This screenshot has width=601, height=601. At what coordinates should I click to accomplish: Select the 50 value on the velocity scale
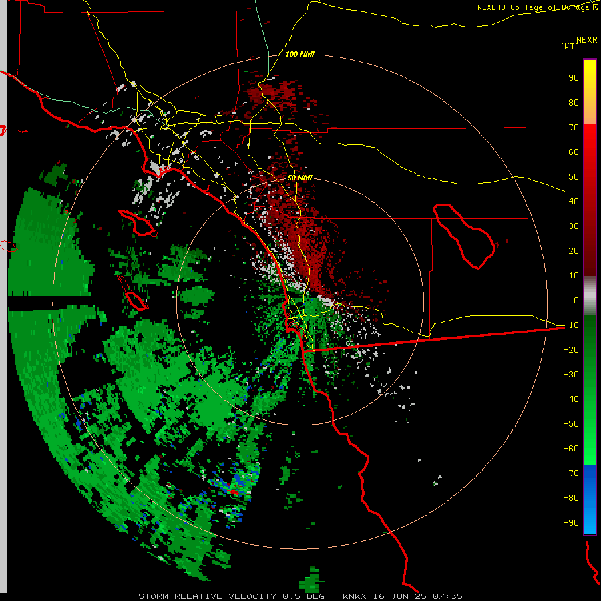tap(574, 177)
